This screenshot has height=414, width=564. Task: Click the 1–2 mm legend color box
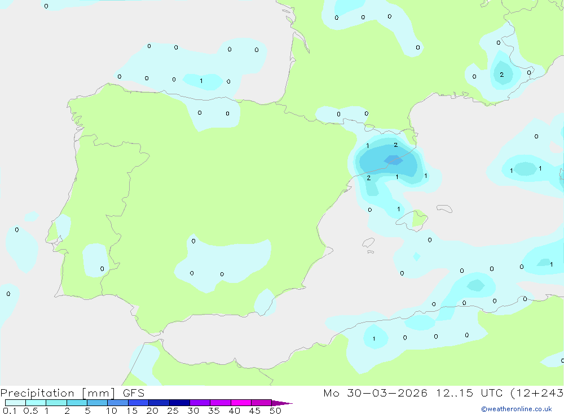pos(56,403)
